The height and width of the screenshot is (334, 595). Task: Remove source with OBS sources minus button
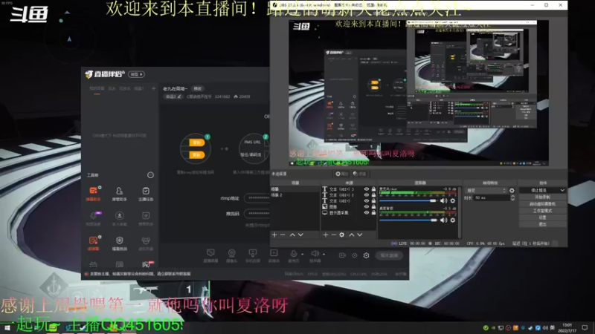tap(333, 235)
